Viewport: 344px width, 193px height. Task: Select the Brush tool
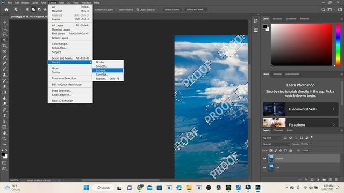coord(4,69)
